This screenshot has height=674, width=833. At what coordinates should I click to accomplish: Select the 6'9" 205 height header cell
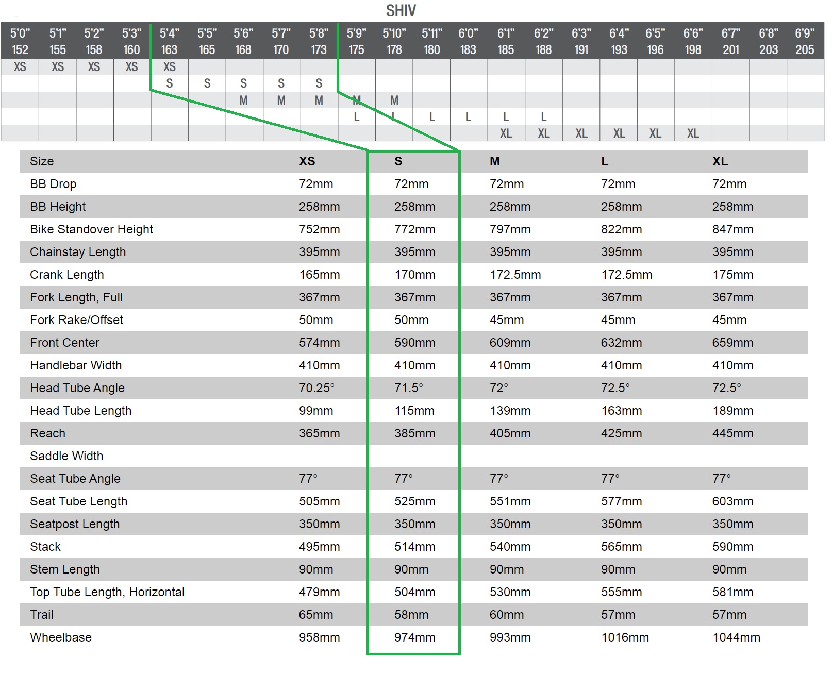pyautogui.click(x=805, y=41)
